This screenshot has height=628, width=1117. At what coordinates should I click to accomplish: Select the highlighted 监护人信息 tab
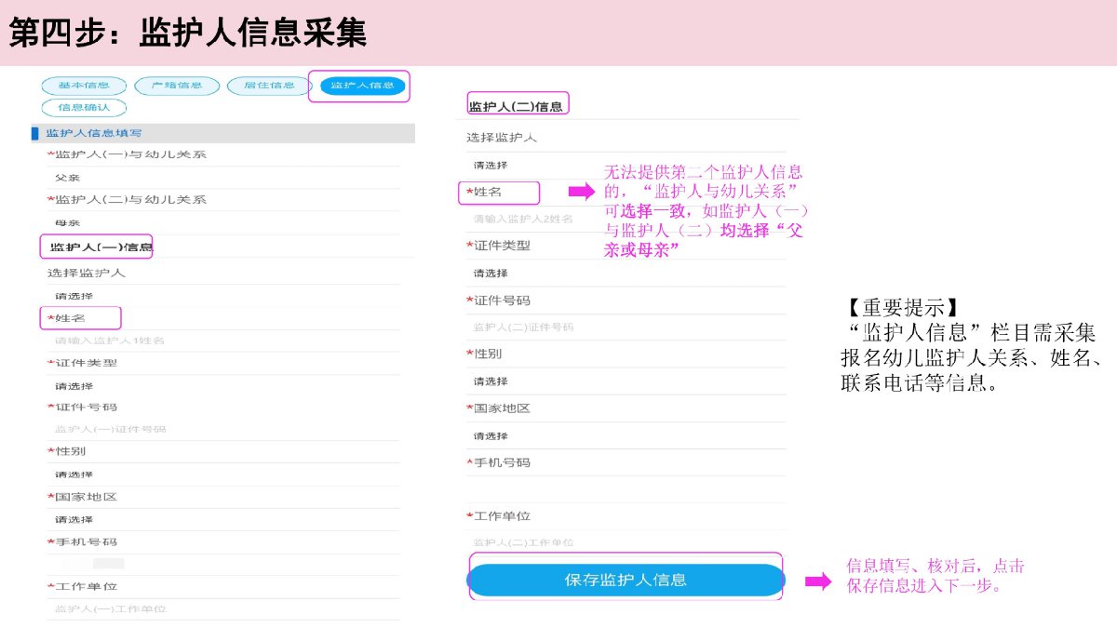tap(362, 87)
